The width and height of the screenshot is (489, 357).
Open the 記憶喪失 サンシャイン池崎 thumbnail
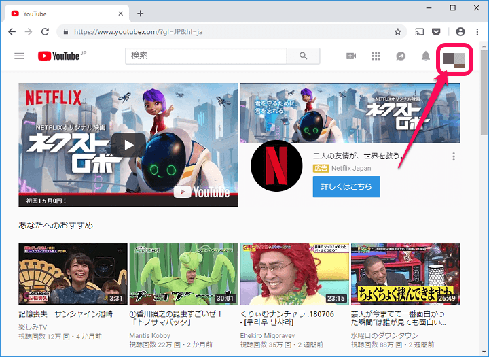click(x=73, y=274)
